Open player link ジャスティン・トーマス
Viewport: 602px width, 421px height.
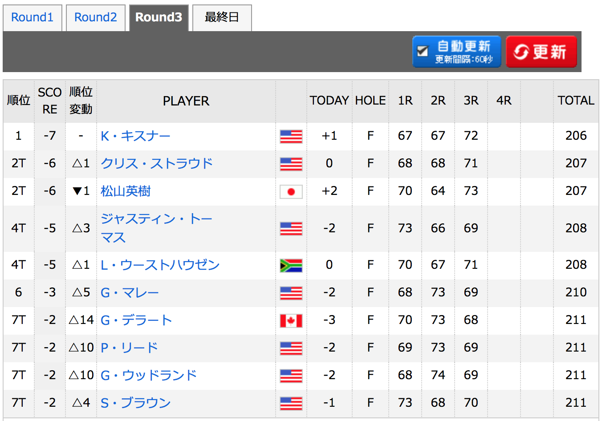(156, 228)
